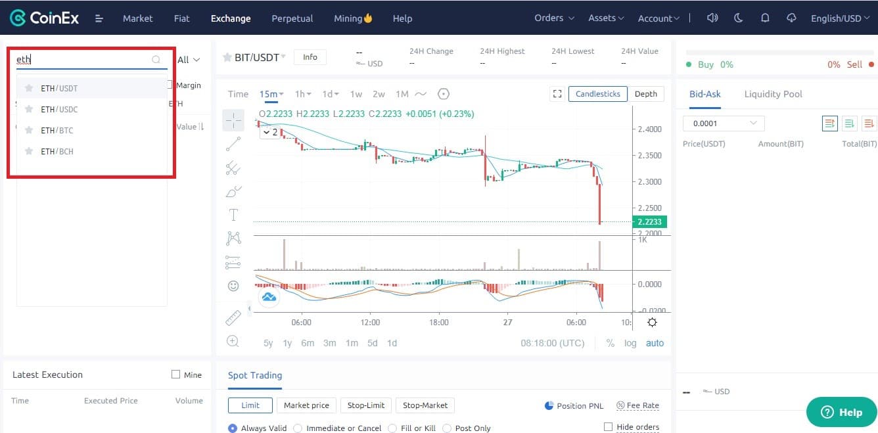
Task: Select the pitchfork drawing tool
Action: point(233,168)
